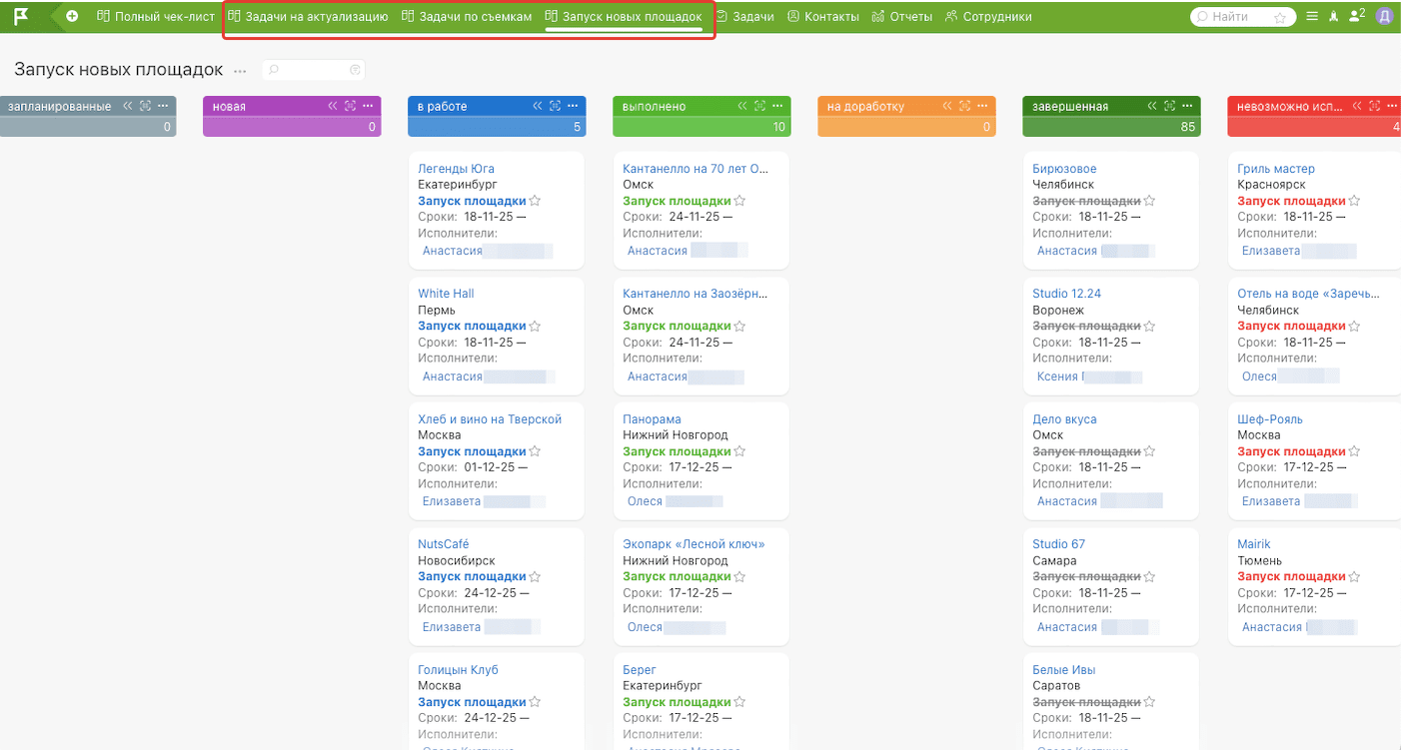1401x750 pixels.
Task: Open the user avatar profile circle
Action: pos(1384,16)
